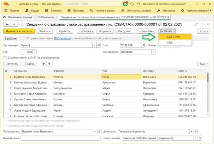Follow the 1С-Отчетность hyperlink
This screenshot has width=214, height=144.
coord(62,38)
